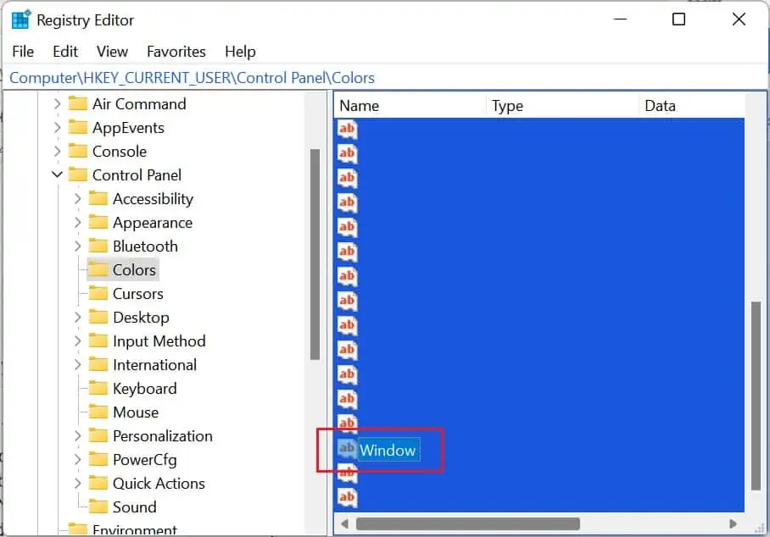
Task: Open the View menu
Action: [x=111, y=51]
